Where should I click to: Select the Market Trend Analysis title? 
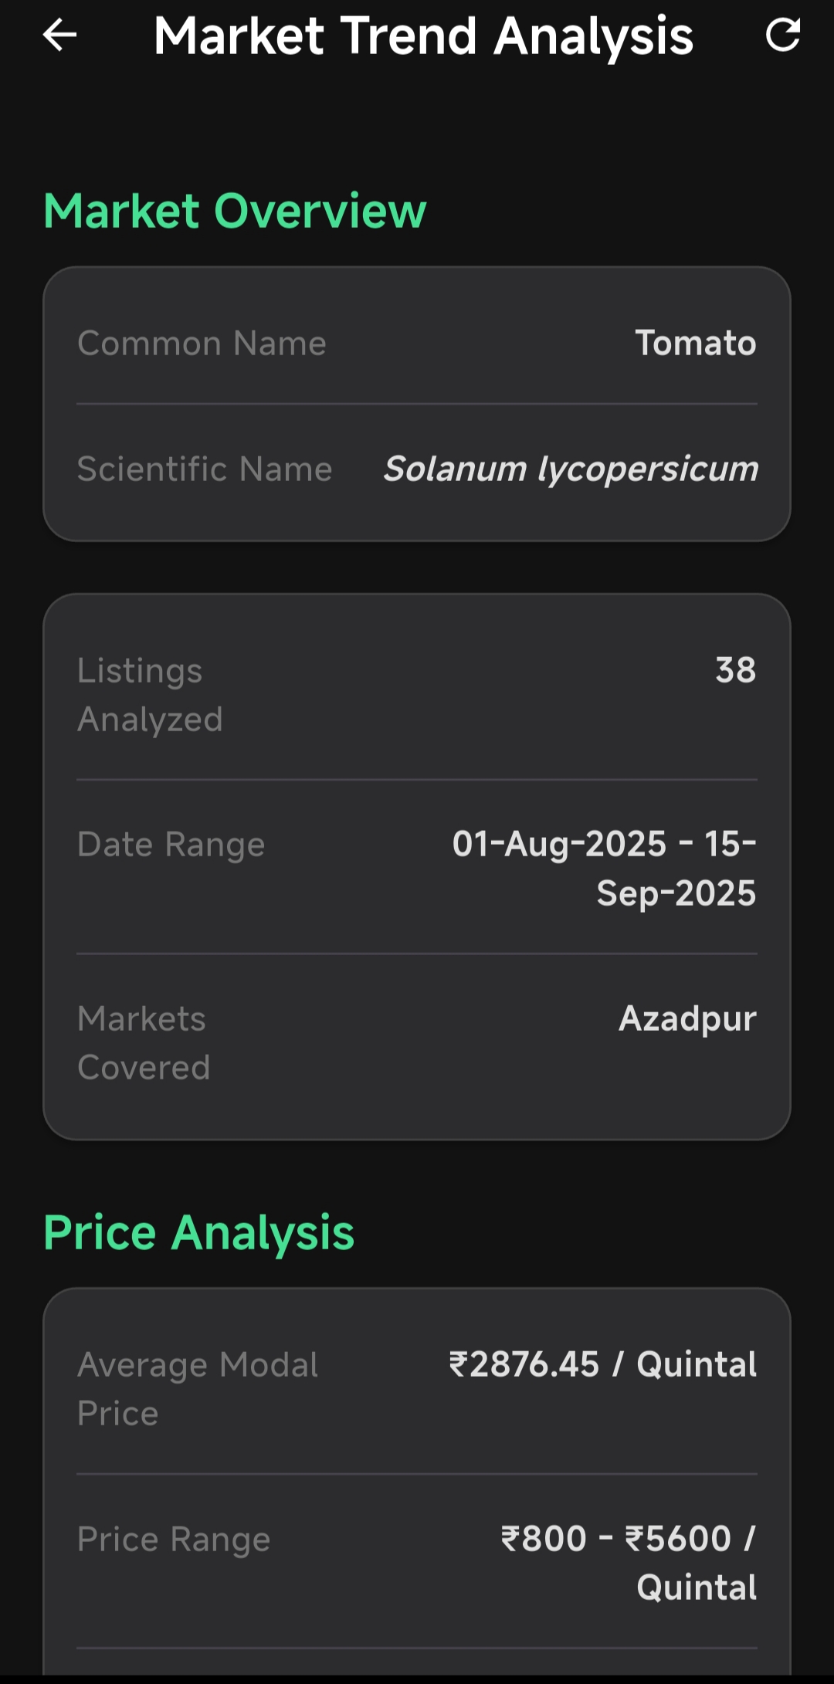[x=423, y=36]
